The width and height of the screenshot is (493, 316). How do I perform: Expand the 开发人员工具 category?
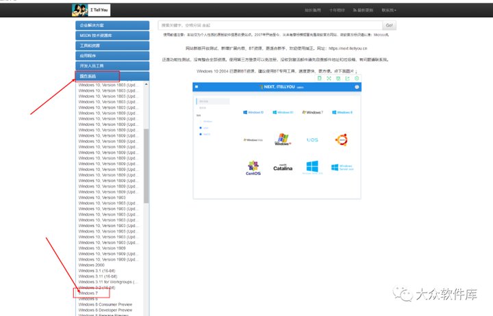click(x=112, y=66)
